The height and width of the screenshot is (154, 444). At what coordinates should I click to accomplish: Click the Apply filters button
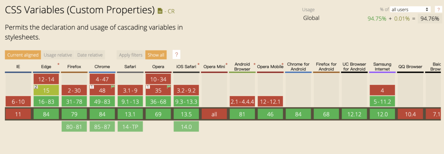coord(131,55)
